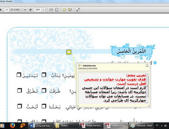Click the FA language indicator in tray
The image size is (169, 129).
point(157,125)
